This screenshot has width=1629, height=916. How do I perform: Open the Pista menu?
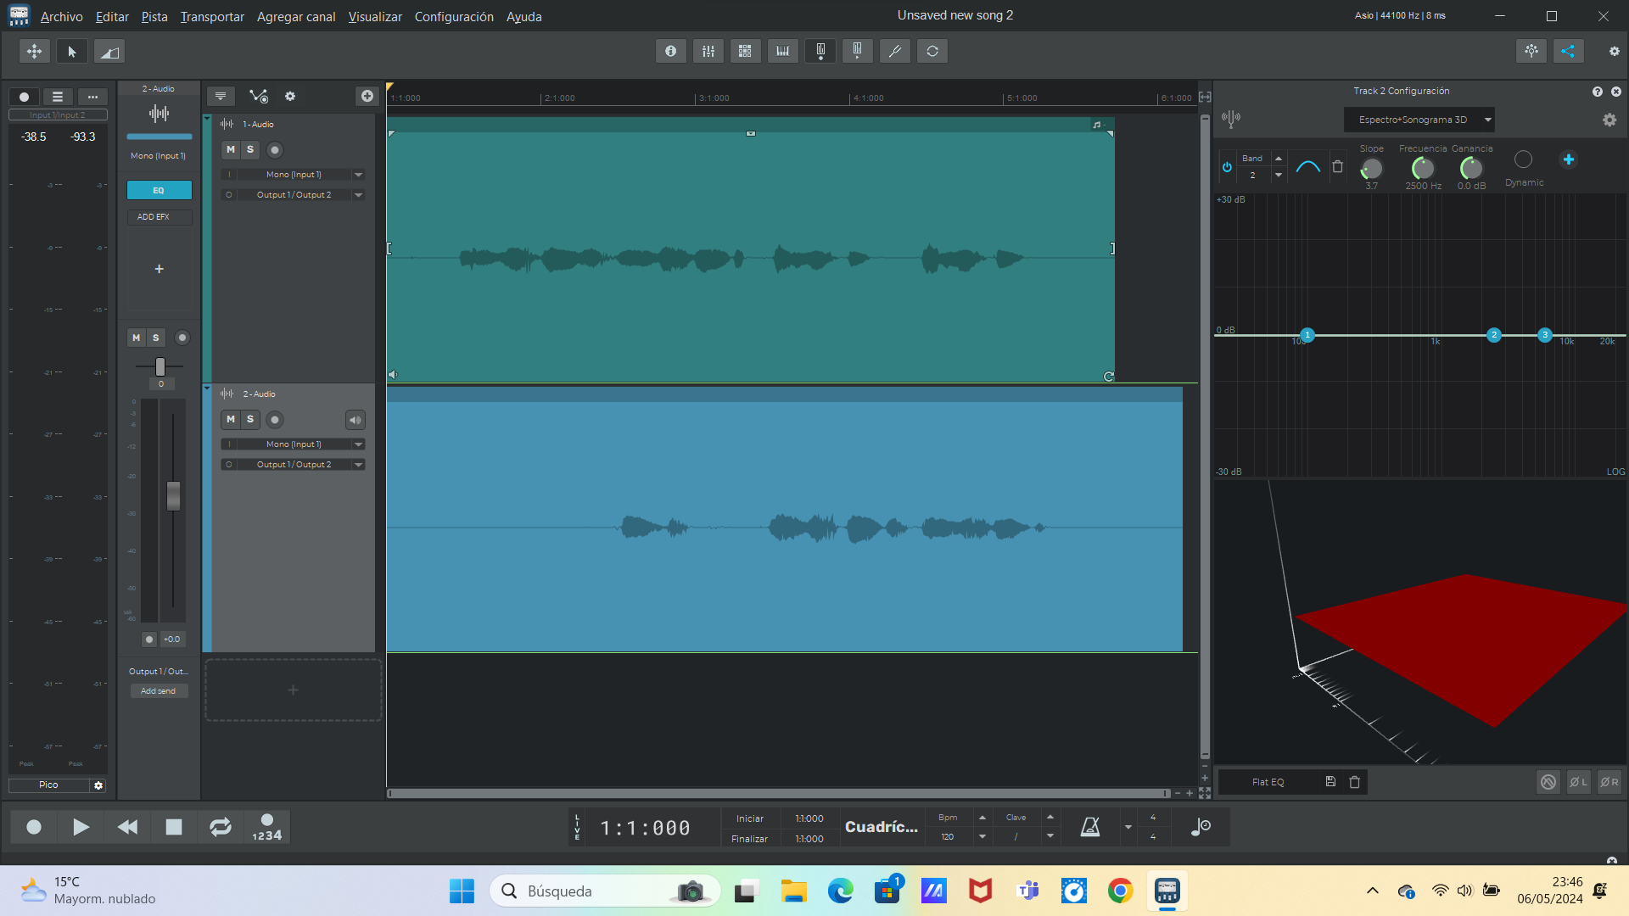pos(154,17)
